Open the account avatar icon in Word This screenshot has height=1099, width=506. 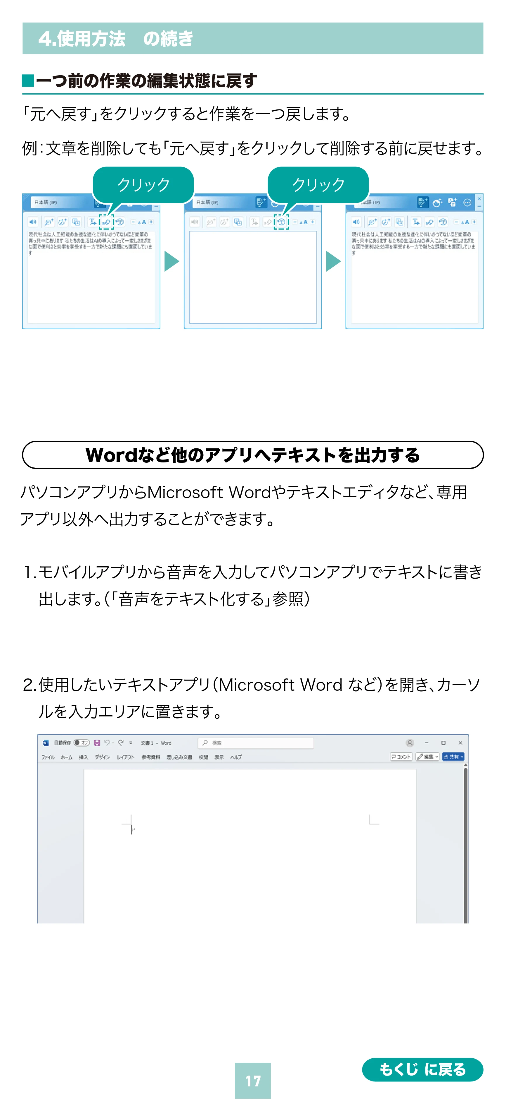(410, 743)
